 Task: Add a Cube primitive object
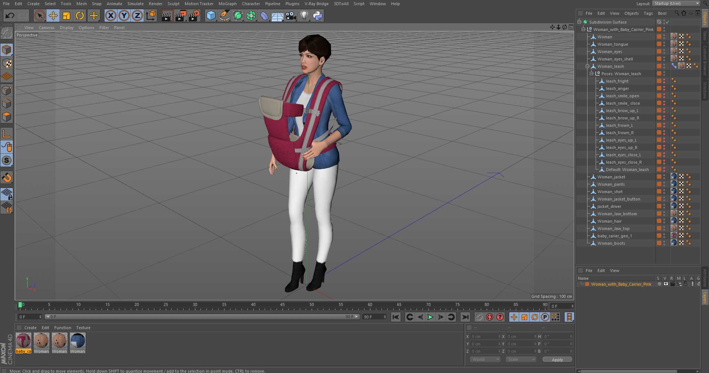[x=211, y=15]
